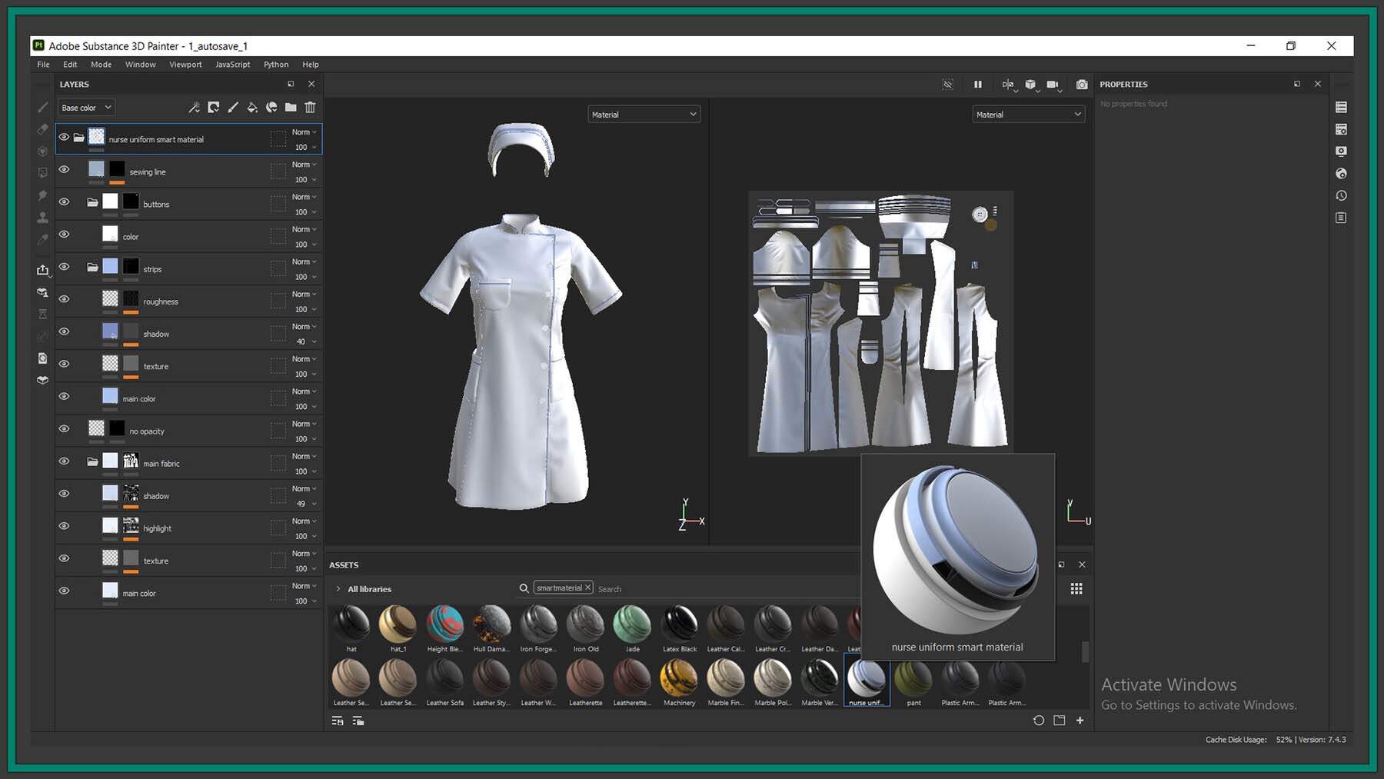Click the add folder icon in Layers
Viewport: 1384px width, 779px height.
[x=291, y=108]
